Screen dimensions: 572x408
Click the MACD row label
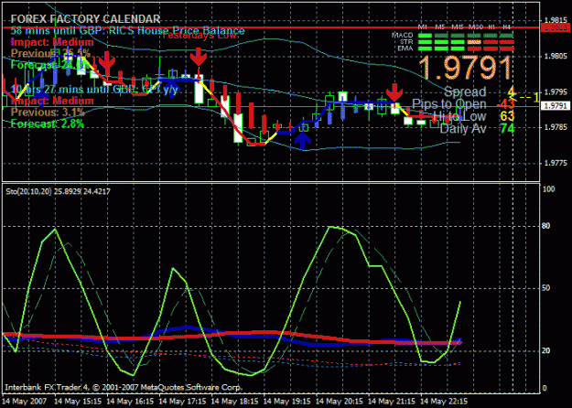click(x=403, y=36)
